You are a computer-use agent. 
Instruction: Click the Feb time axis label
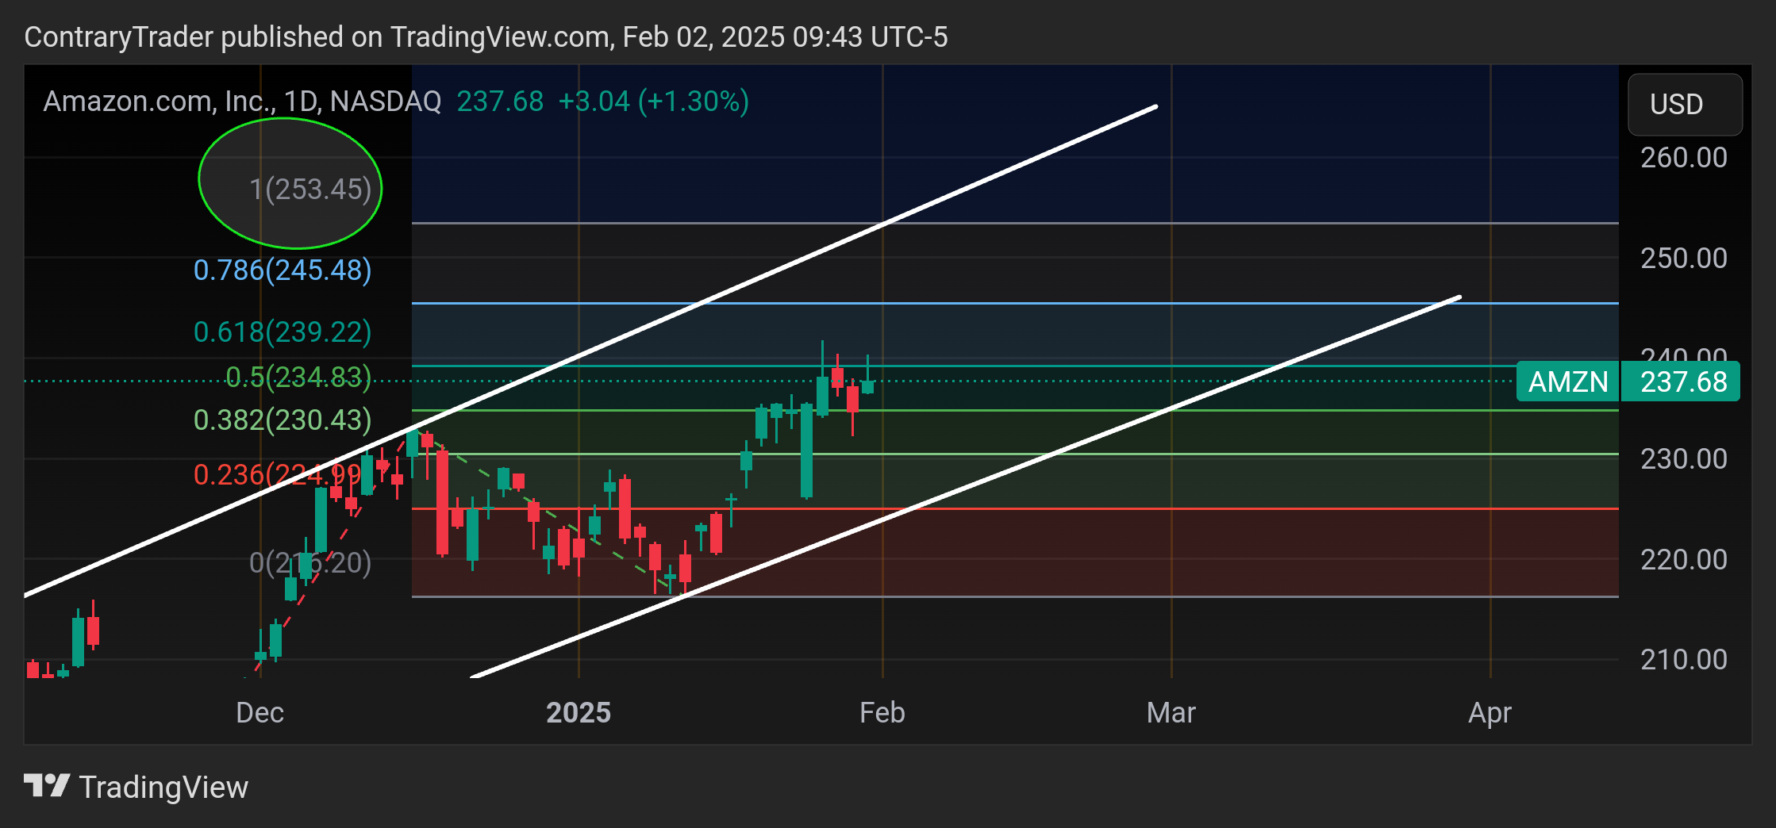882,712
